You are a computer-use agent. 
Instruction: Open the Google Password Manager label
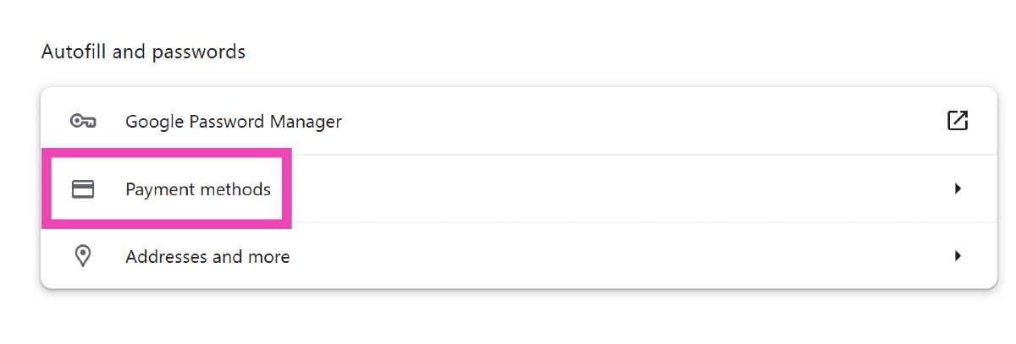click(233, 121)
